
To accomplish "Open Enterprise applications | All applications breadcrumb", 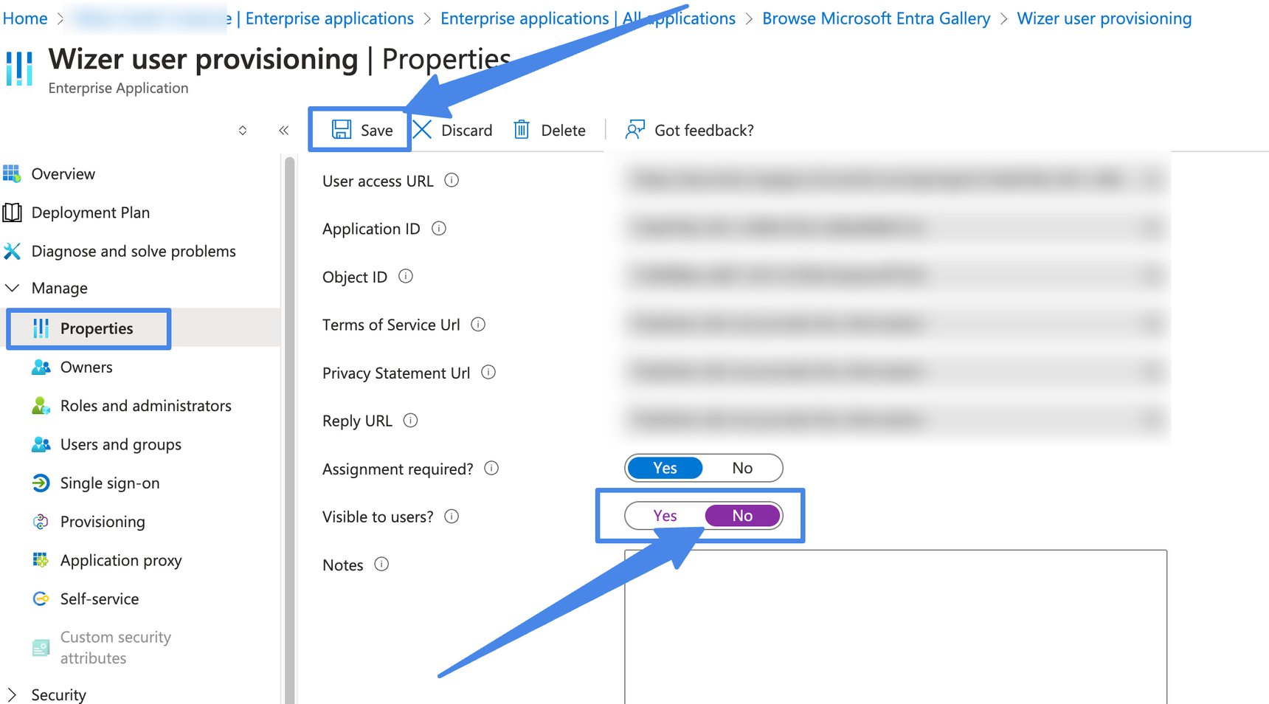I will [588, 18].
